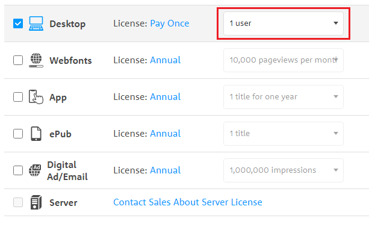Expand the '1,000,000 impressions' dropdown
369x227 pixels.
tap(284, 170)
